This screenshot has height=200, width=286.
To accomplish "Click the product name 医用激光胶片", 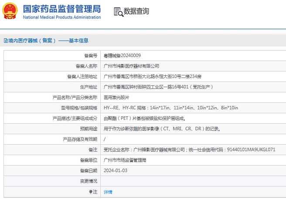I will [116, 97].
